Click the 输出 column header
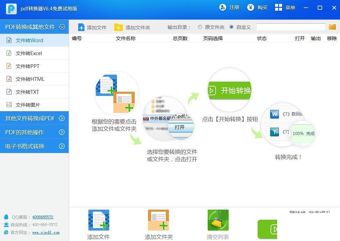Image resolution: width=340 pixels, height=241 pixels. pyautogui.click(x=316, y=38)
